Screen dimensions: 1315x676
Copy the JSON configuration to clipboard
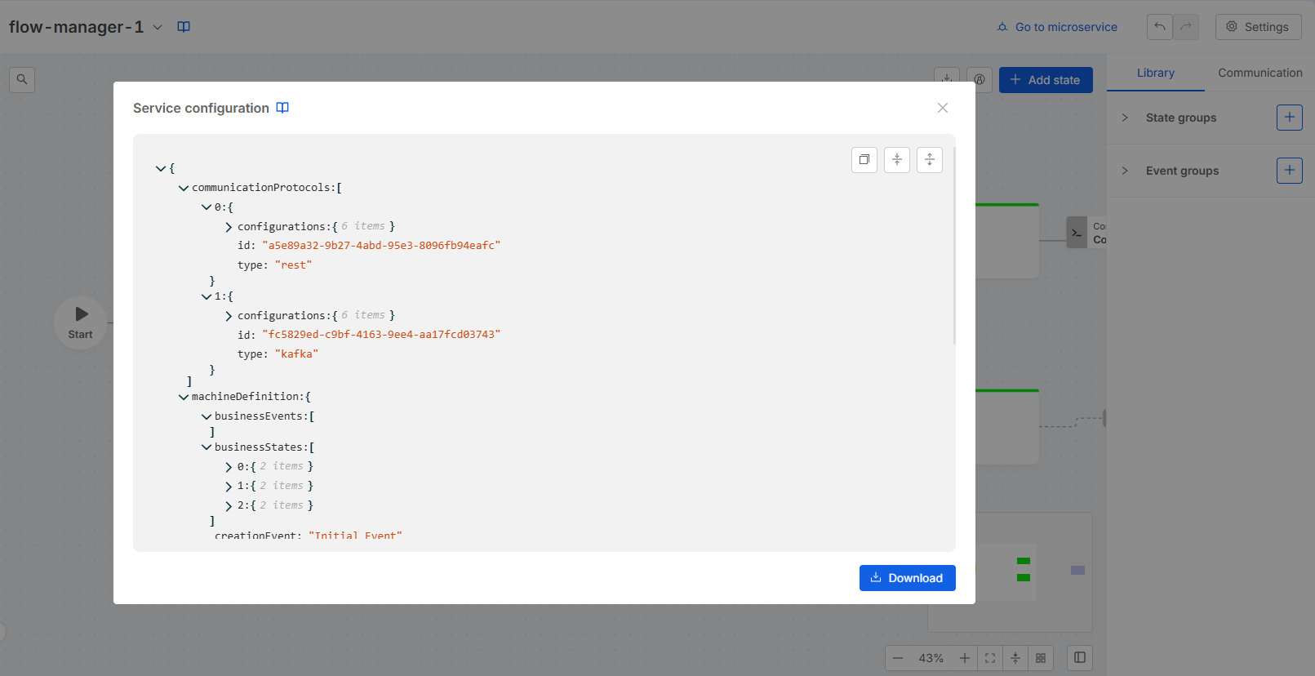click(864, 160)
